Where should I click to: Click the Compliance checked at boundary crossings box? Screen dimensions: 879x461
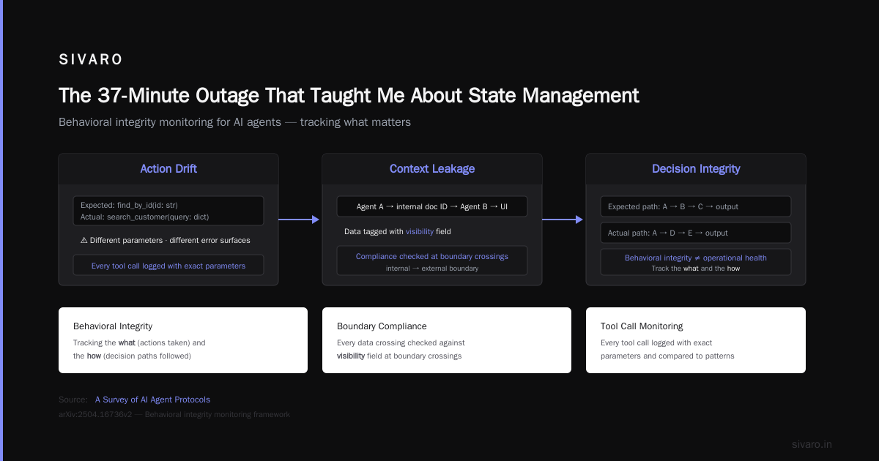432,261
